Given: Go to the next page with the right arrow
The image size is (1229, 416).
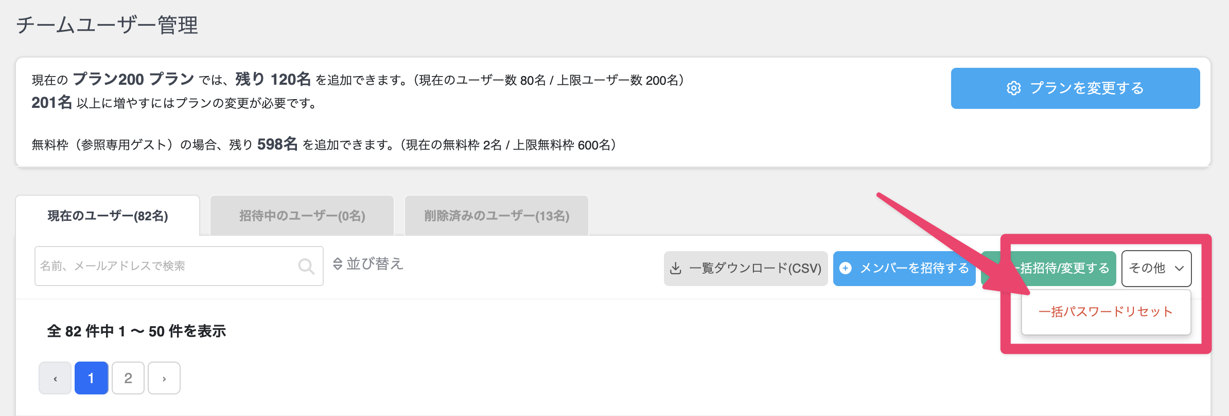Looking at the screenshot, I should 164,379.
